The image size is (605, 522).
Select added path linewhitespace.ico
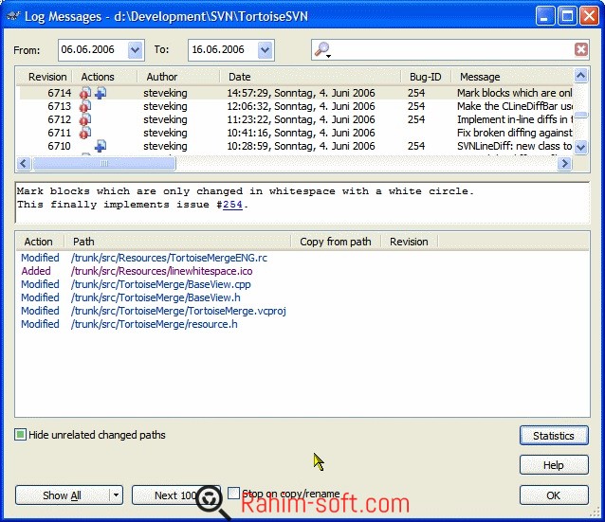click(161, 271)
